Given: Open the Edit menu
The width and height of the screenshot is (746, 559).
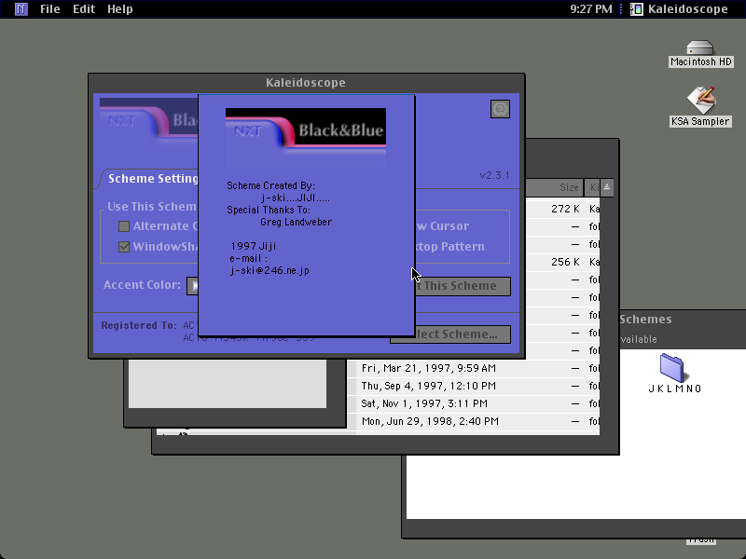Looking at the screenshot, I should click(84, 9).
